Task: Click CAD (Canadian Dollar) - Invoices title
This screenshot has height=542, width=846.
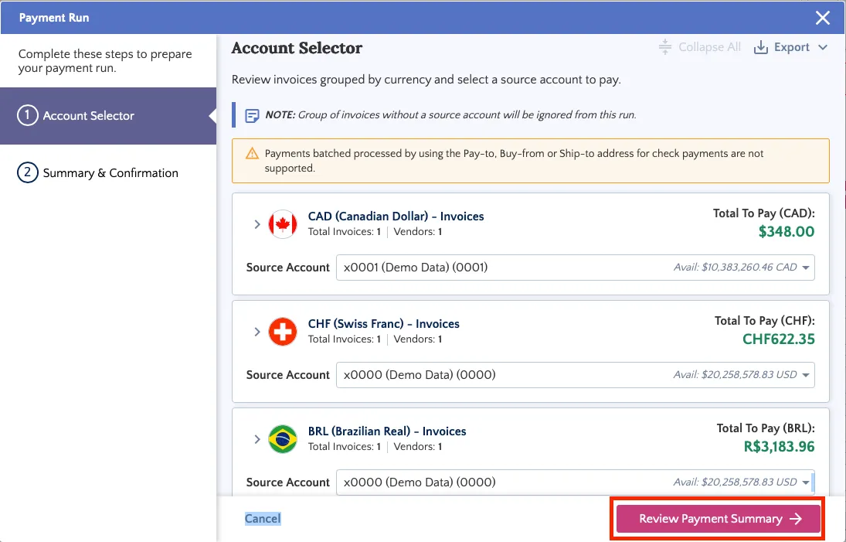Action: tap(396, 216)
